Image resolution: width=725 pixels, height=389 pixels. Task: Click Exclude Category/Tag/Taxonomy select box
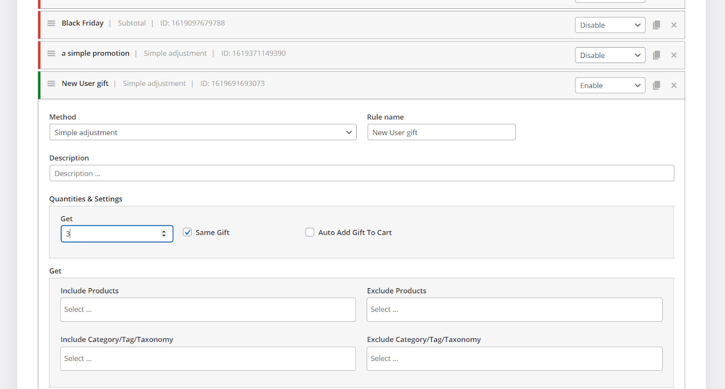coord(514,358)
